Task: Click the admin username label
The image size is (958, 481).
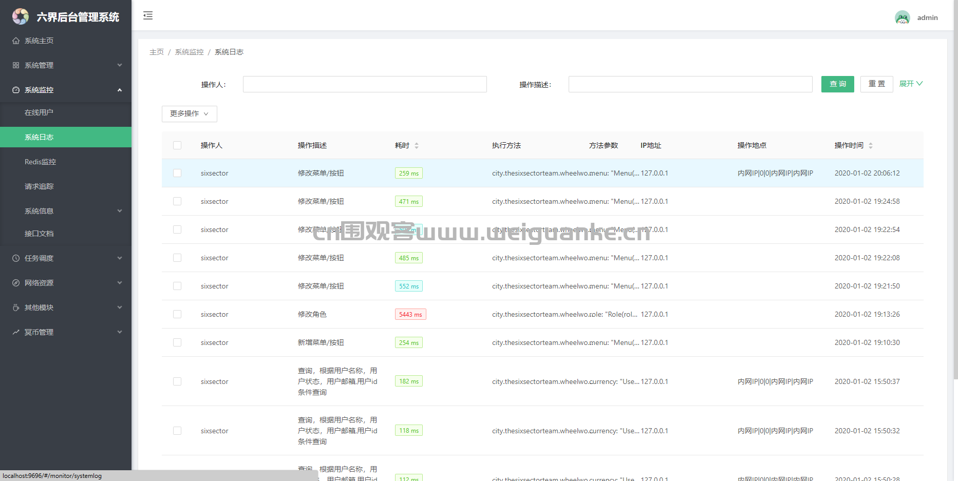Action: [928, 17]
